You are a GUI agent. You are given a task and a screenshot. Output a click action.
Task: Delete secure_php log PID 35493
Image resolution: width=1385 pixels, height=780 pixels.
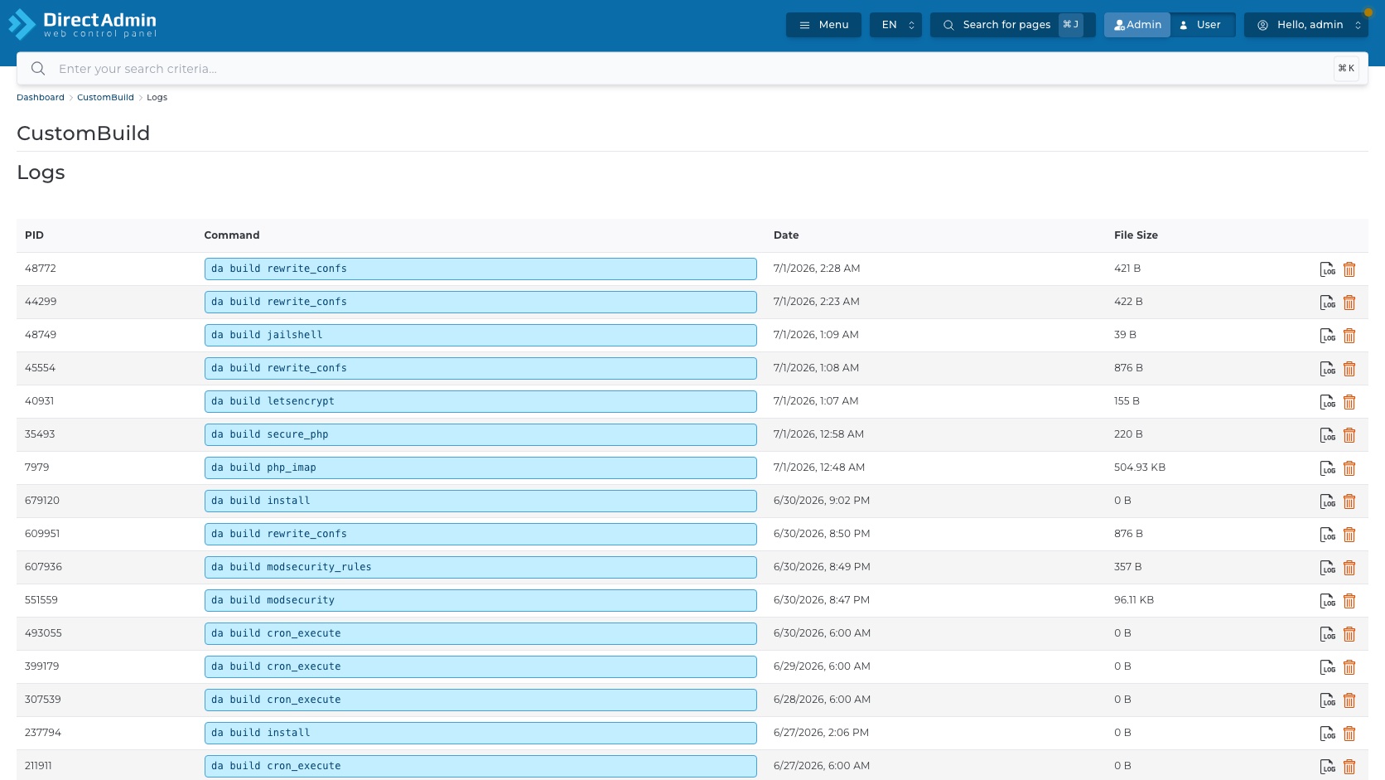pos(1349,435)
